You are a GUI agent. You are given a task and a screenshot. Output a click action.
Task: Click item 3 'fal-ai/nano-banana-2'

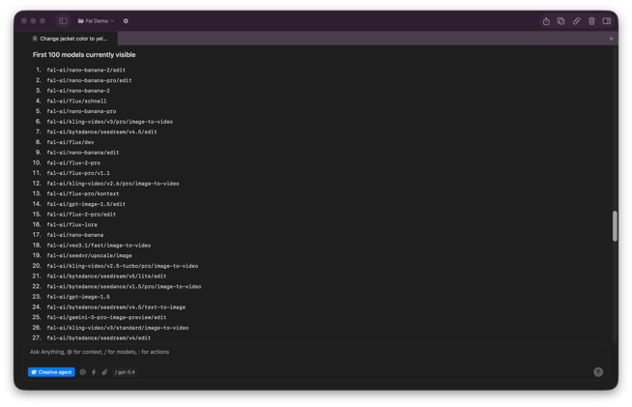tap(78, 91)
